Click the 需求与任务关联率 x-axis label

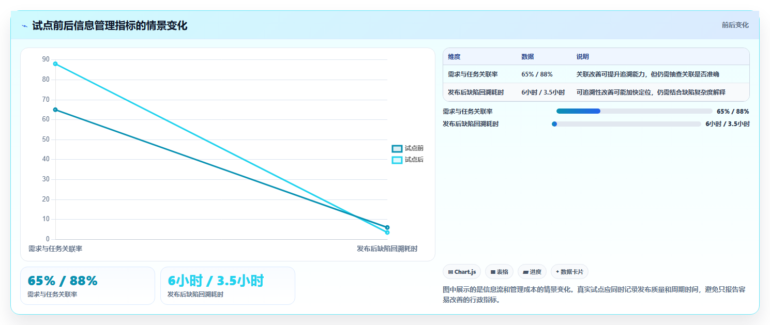pyautogui.click(x=55, y=249)
